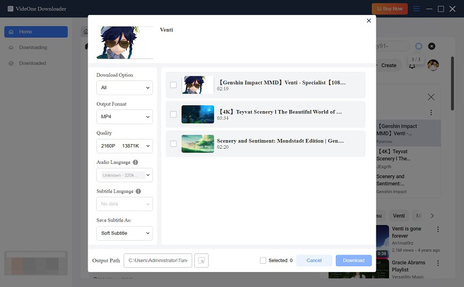464x287 pixels.
Task: Click the Downloaded sidebar icon
Action: click(x=12, y=63)
